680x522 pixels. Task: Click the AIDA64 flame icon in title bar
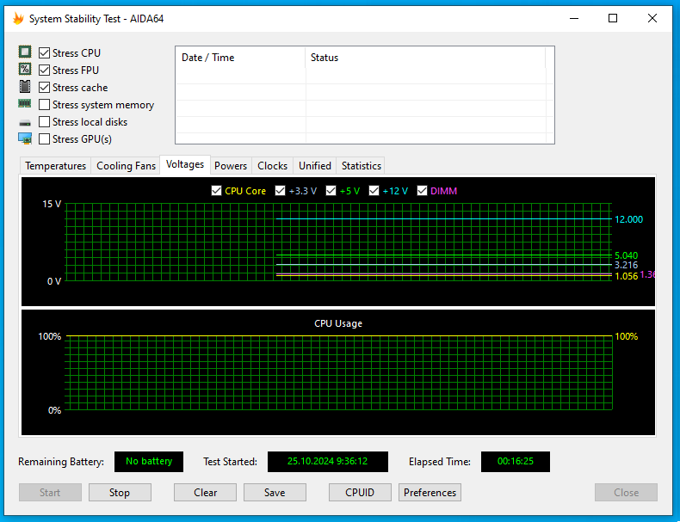18,19
